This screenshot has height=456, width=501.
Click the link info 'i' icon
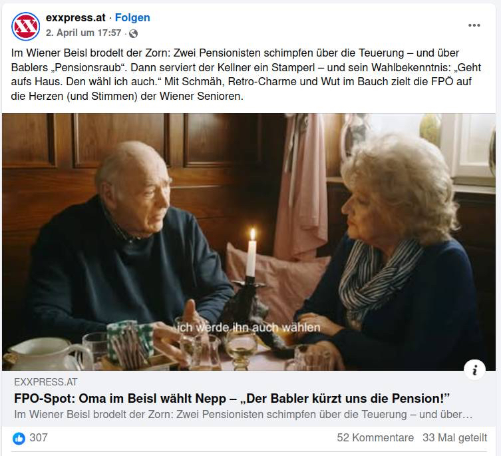click(474, 370)
